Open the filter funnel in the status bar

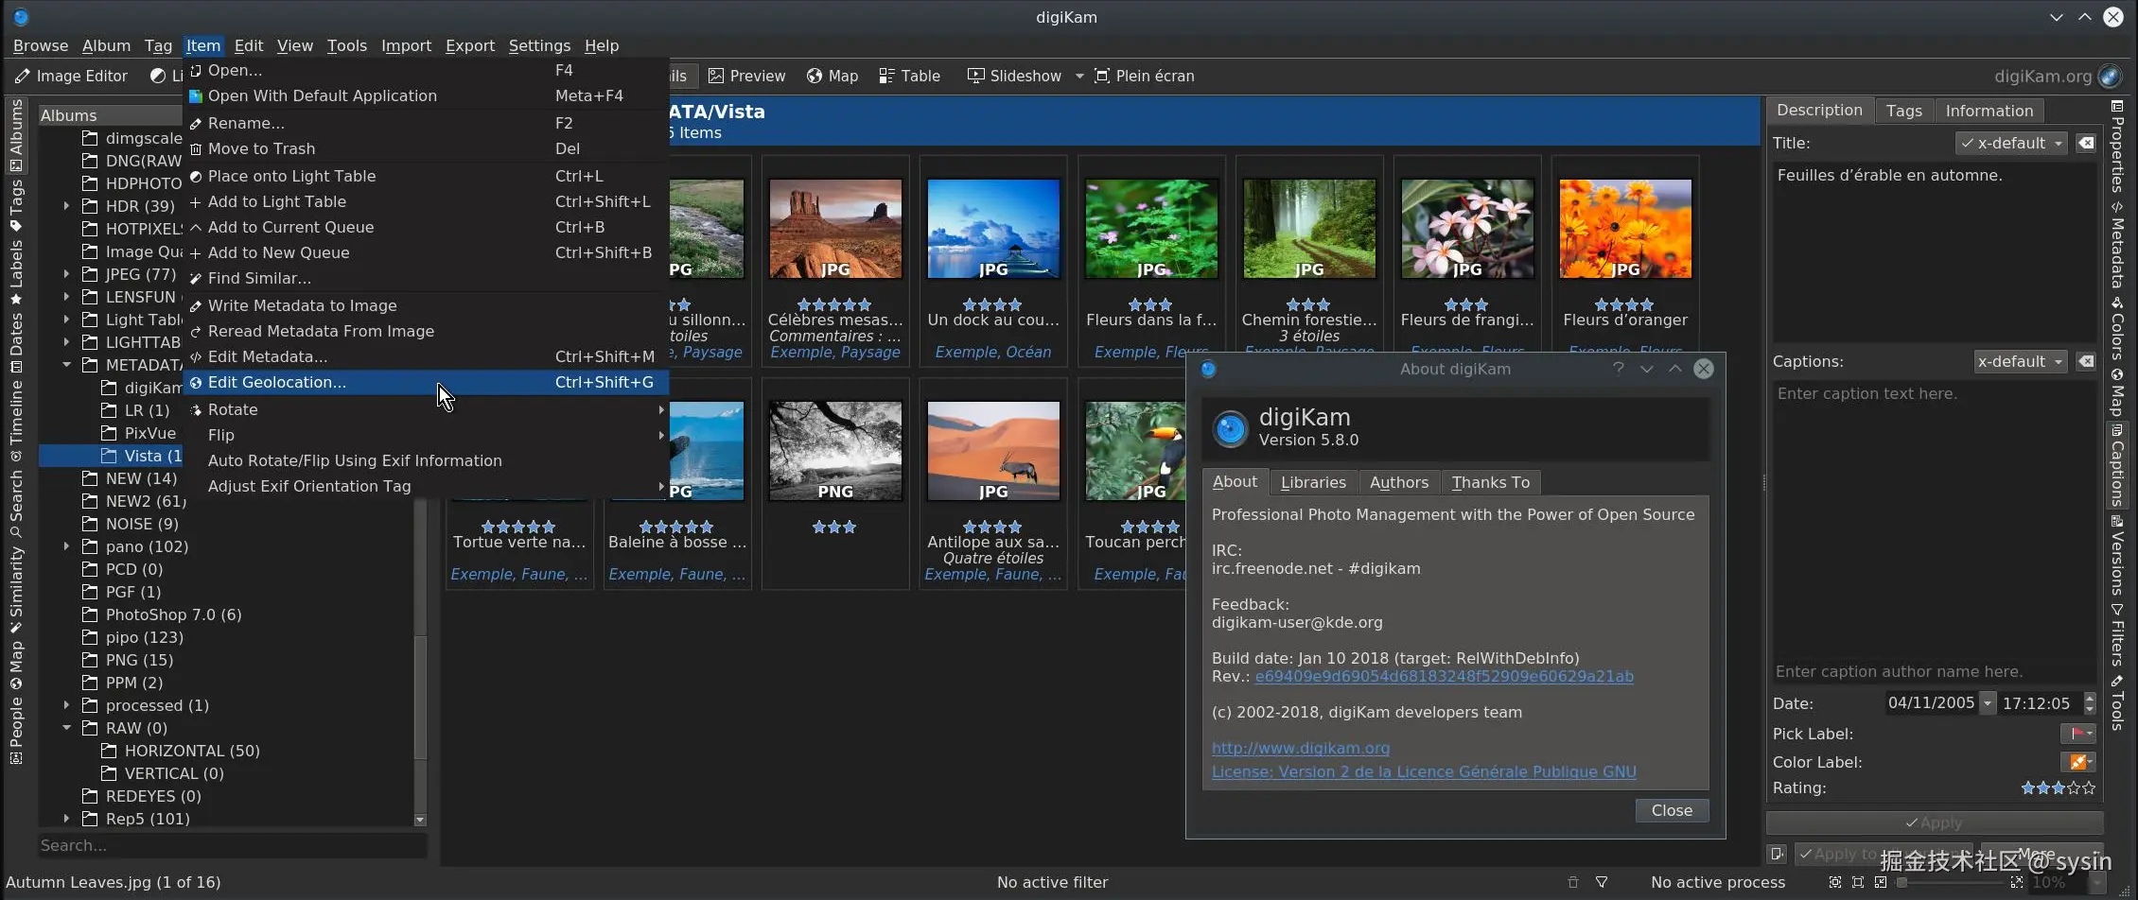(x=1601, y=882)
